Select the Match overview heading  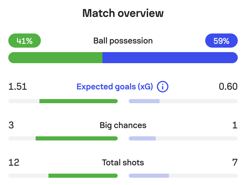pyautogui.click(x=123, y=13)
